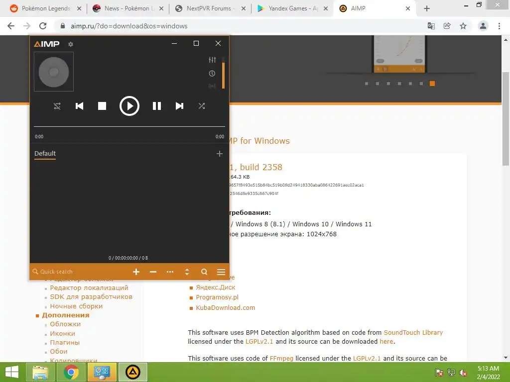Skip to previous track

[x=79, y=106]
